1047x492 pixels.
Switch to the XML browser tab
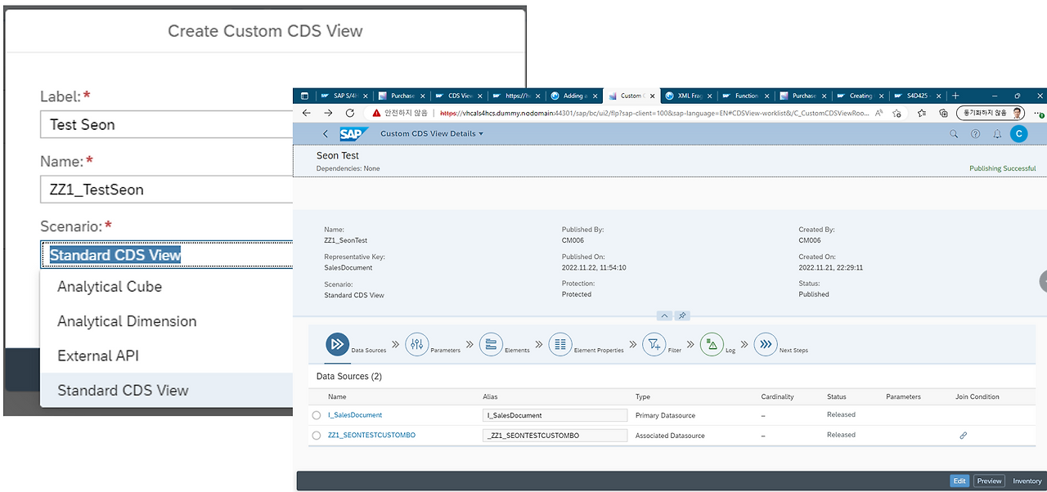pos(688,96)
